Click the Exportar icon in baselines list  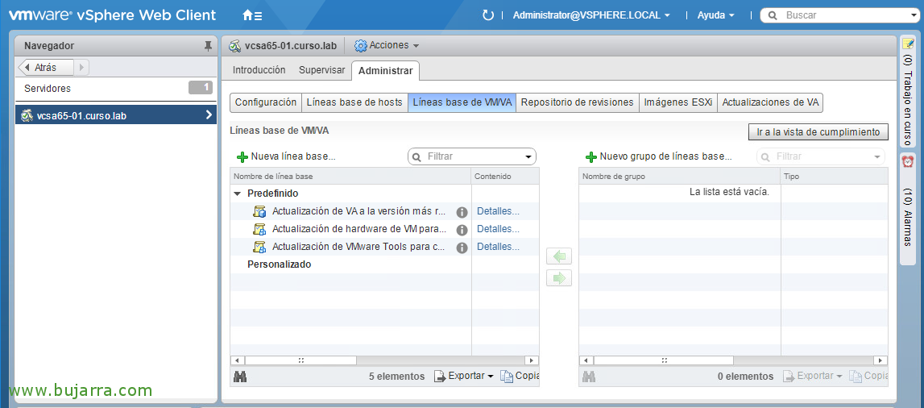(440, 377)
